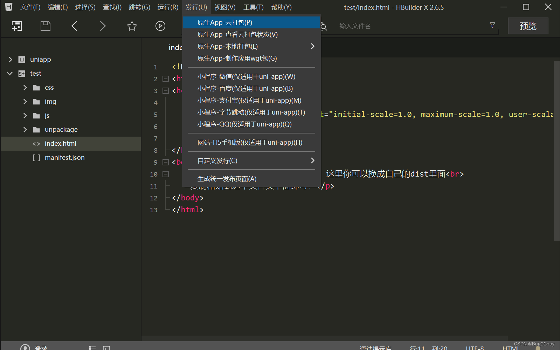Click the save file icon

point(46,26)
